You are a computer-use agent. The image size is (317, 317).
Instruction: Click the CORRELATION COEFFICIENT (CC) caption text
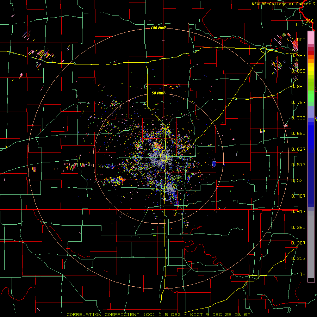(x=111, y=315)
